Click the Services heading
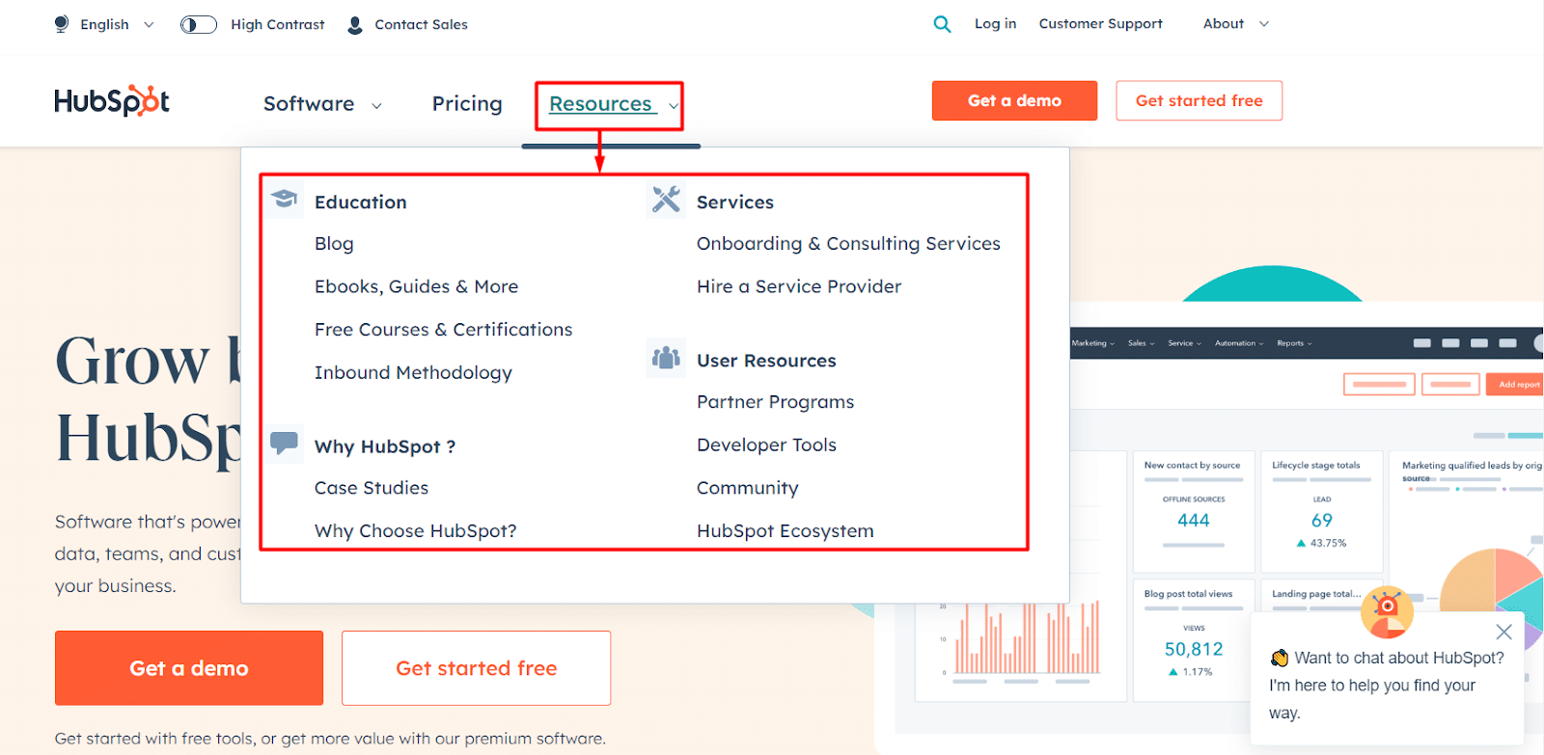 pyautogui.click(x=735, y=202)
